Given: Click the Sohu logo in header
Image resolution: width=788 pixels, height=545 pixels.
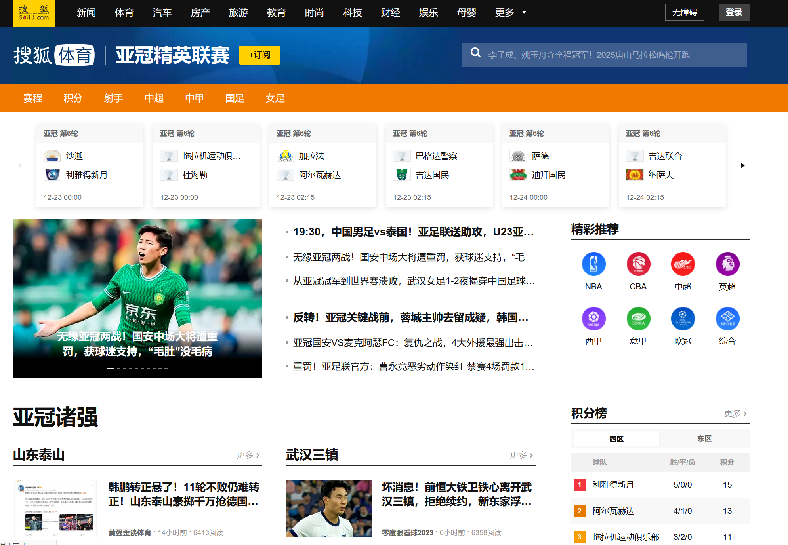Looking at the screenshot, I should (x=34, y=13).
